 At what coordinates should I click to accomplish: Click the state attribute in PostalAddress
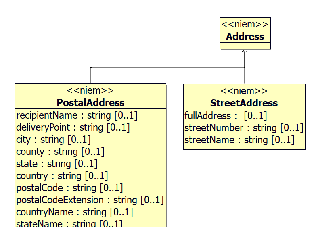(57, 164)
